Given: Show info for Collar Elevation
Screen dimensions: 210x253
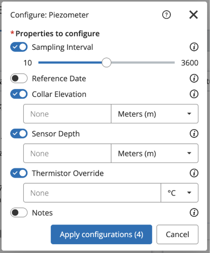Looking at the screenshot, I should (x=194, y=94).
